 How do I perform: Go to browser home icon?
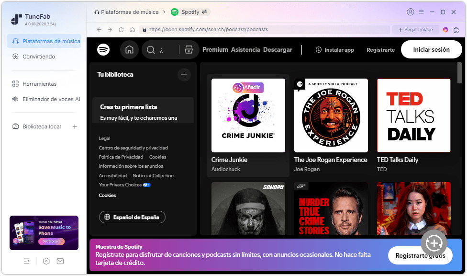coord(132,30)
